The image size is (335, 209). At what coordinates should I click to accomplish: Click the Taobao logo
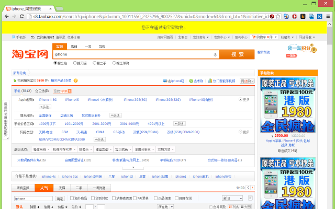point(30,54)
